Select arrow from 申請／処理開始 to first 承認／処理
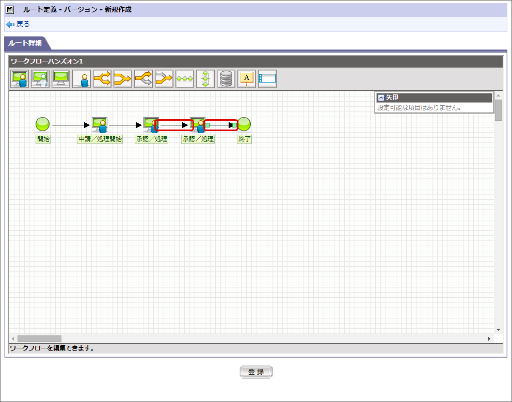The width and height of the screenshot is (512, 402). click(125, 125)
